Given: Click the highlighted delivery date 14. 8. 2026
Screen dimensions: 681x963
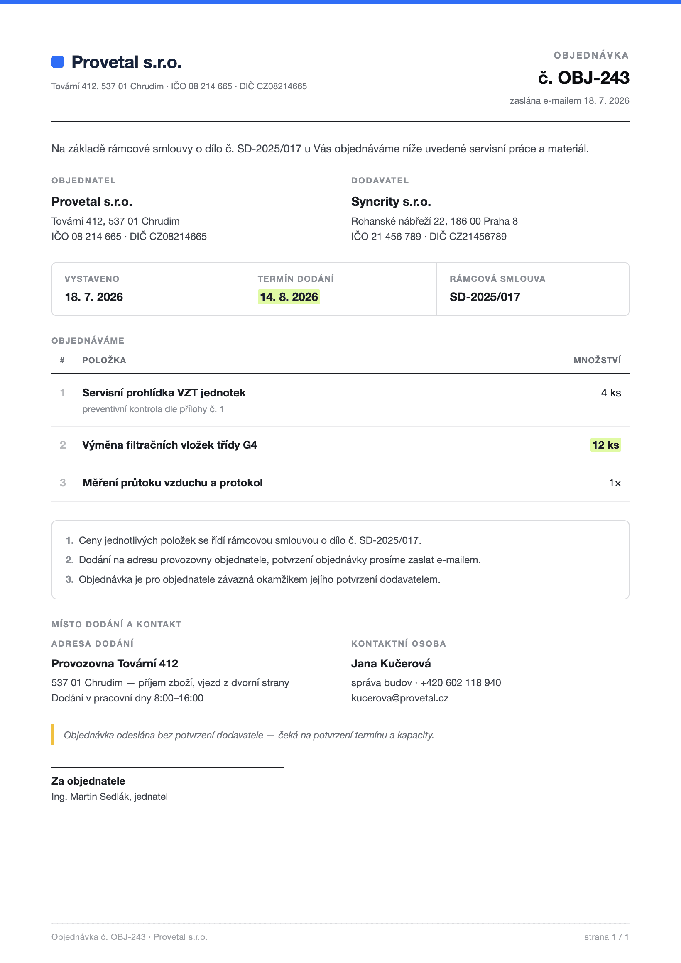Looking at the screenshot, I should pos(289,297).
